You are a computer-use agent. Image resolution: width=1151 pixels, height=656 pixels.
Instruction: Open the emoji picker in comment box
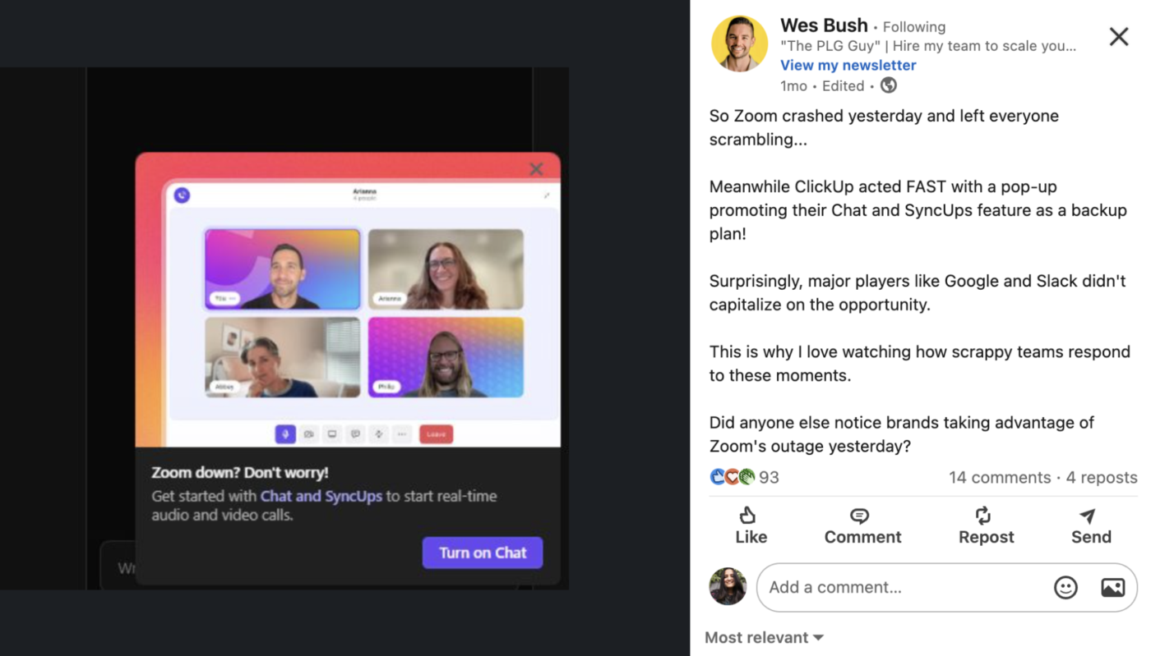pyautogui.click(x=1065, y=587)
